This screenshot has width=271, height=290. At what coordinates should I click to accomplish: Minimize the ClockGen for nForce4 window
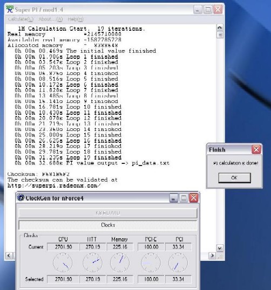pyautogui.click(x=174, y=198)
